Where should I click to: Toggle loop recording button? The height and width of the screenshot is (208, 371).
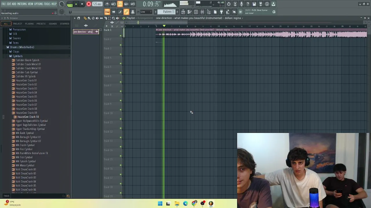133,4
